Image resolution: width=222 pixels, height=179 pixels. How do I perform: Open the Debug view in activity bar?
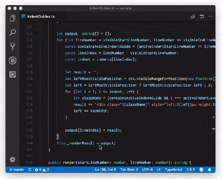[x=12, y=61]
